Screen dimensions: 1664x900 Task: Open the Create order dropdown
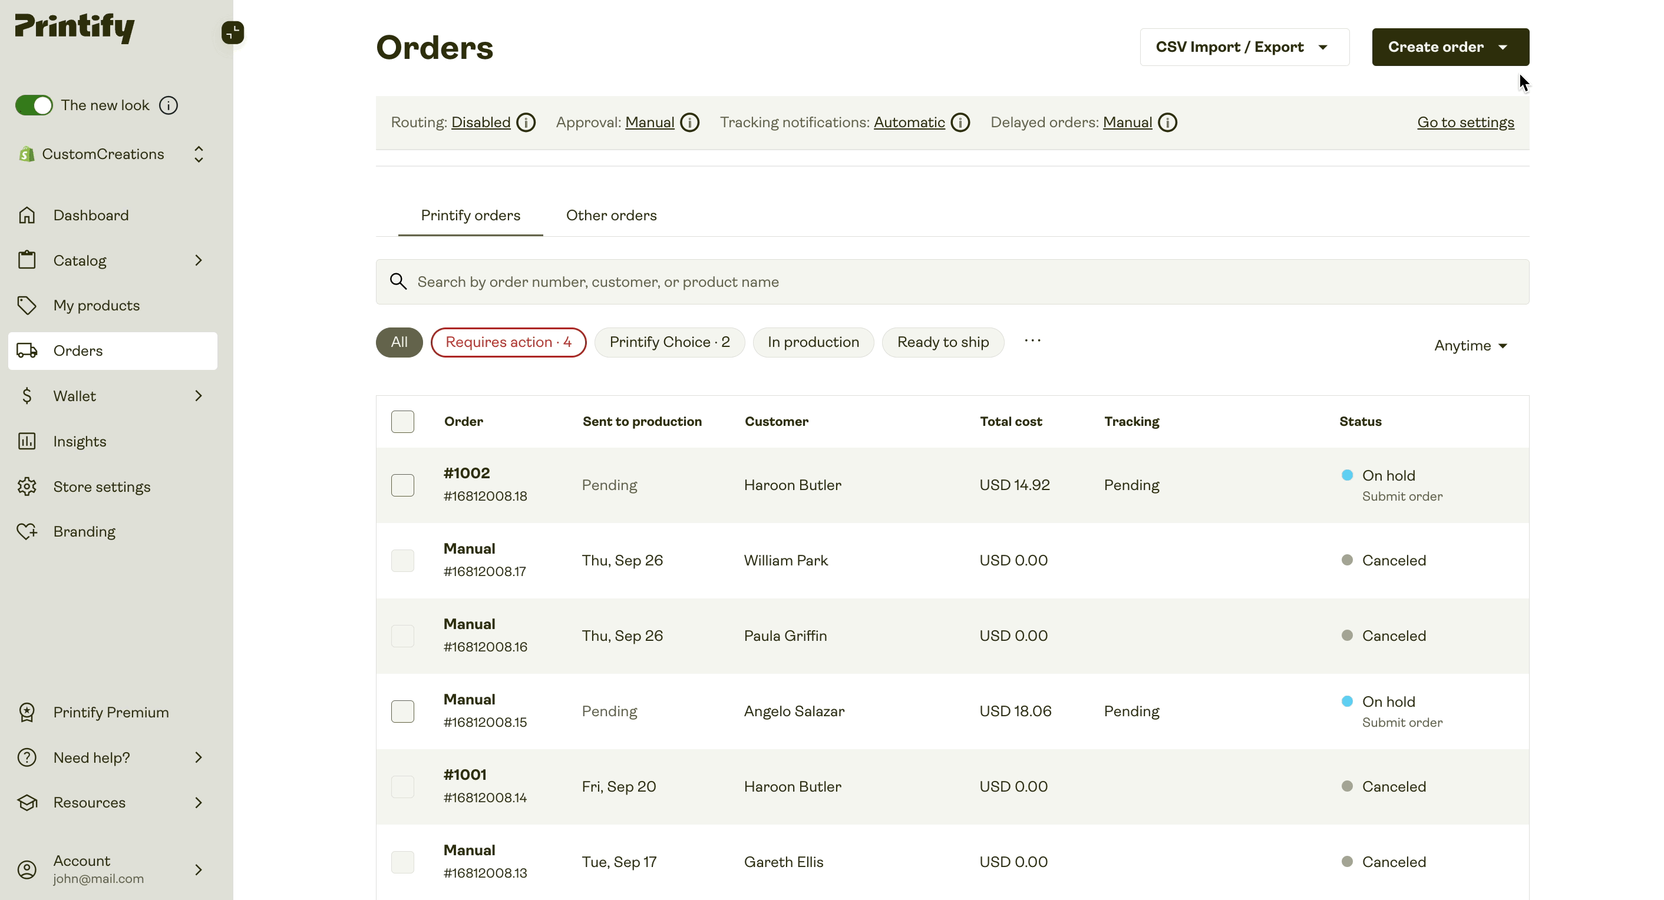(1450, 47)
